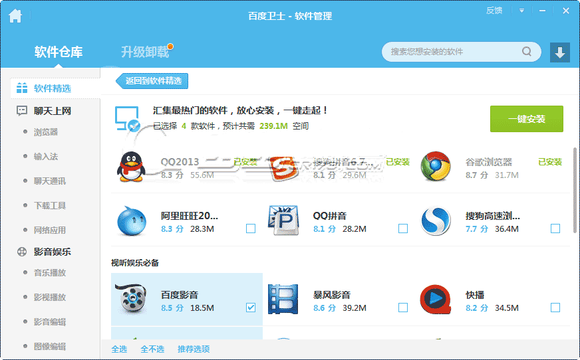Image resolution: width=580 pixels, height=360 pixels.
Task: Click the 软件精选 gift icon
Action: click(22, 88)
